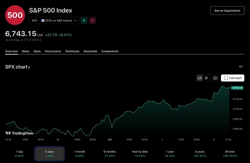Click the pink derived data icon
Image resolution: width=250 pixels, height=163 pixels.
93,21
